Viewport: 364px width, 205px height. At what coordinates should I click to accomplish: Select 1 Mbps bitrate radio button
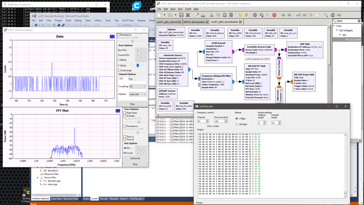click(237, 118)
